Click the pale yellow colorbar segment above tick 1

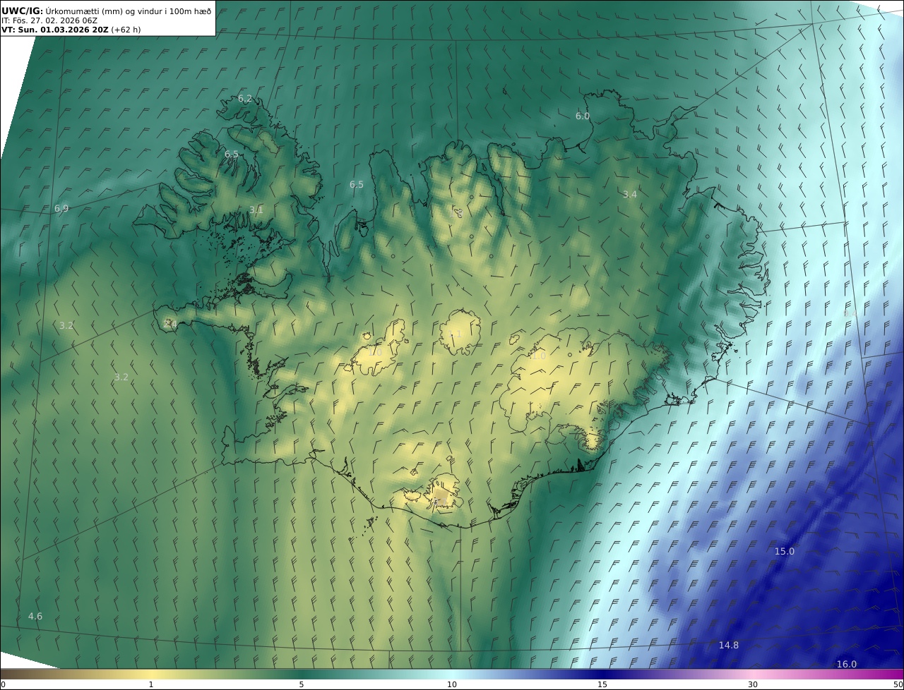click(151, 674)
